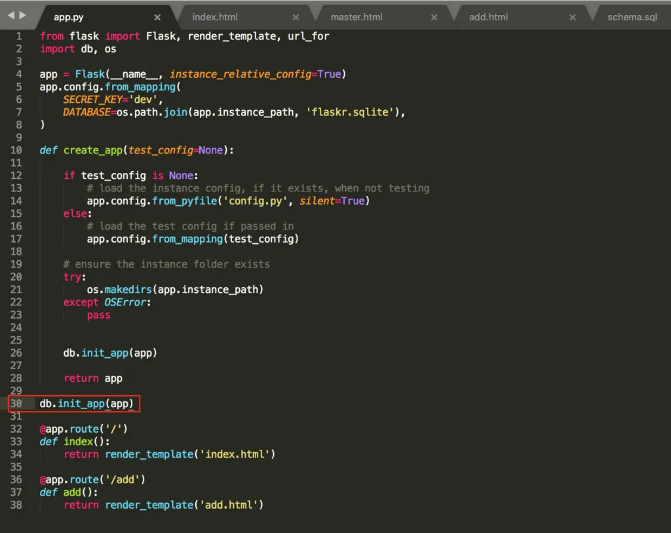671x533 pixels.
Task: Switch to the index.html tab
Action: [215, 17]
